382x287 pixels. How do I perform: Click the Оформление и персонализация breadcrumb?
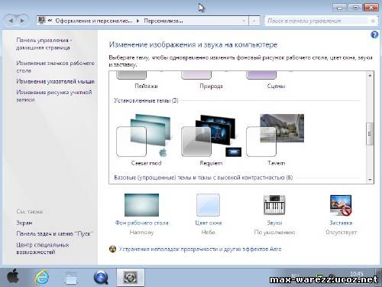(94, 21)
